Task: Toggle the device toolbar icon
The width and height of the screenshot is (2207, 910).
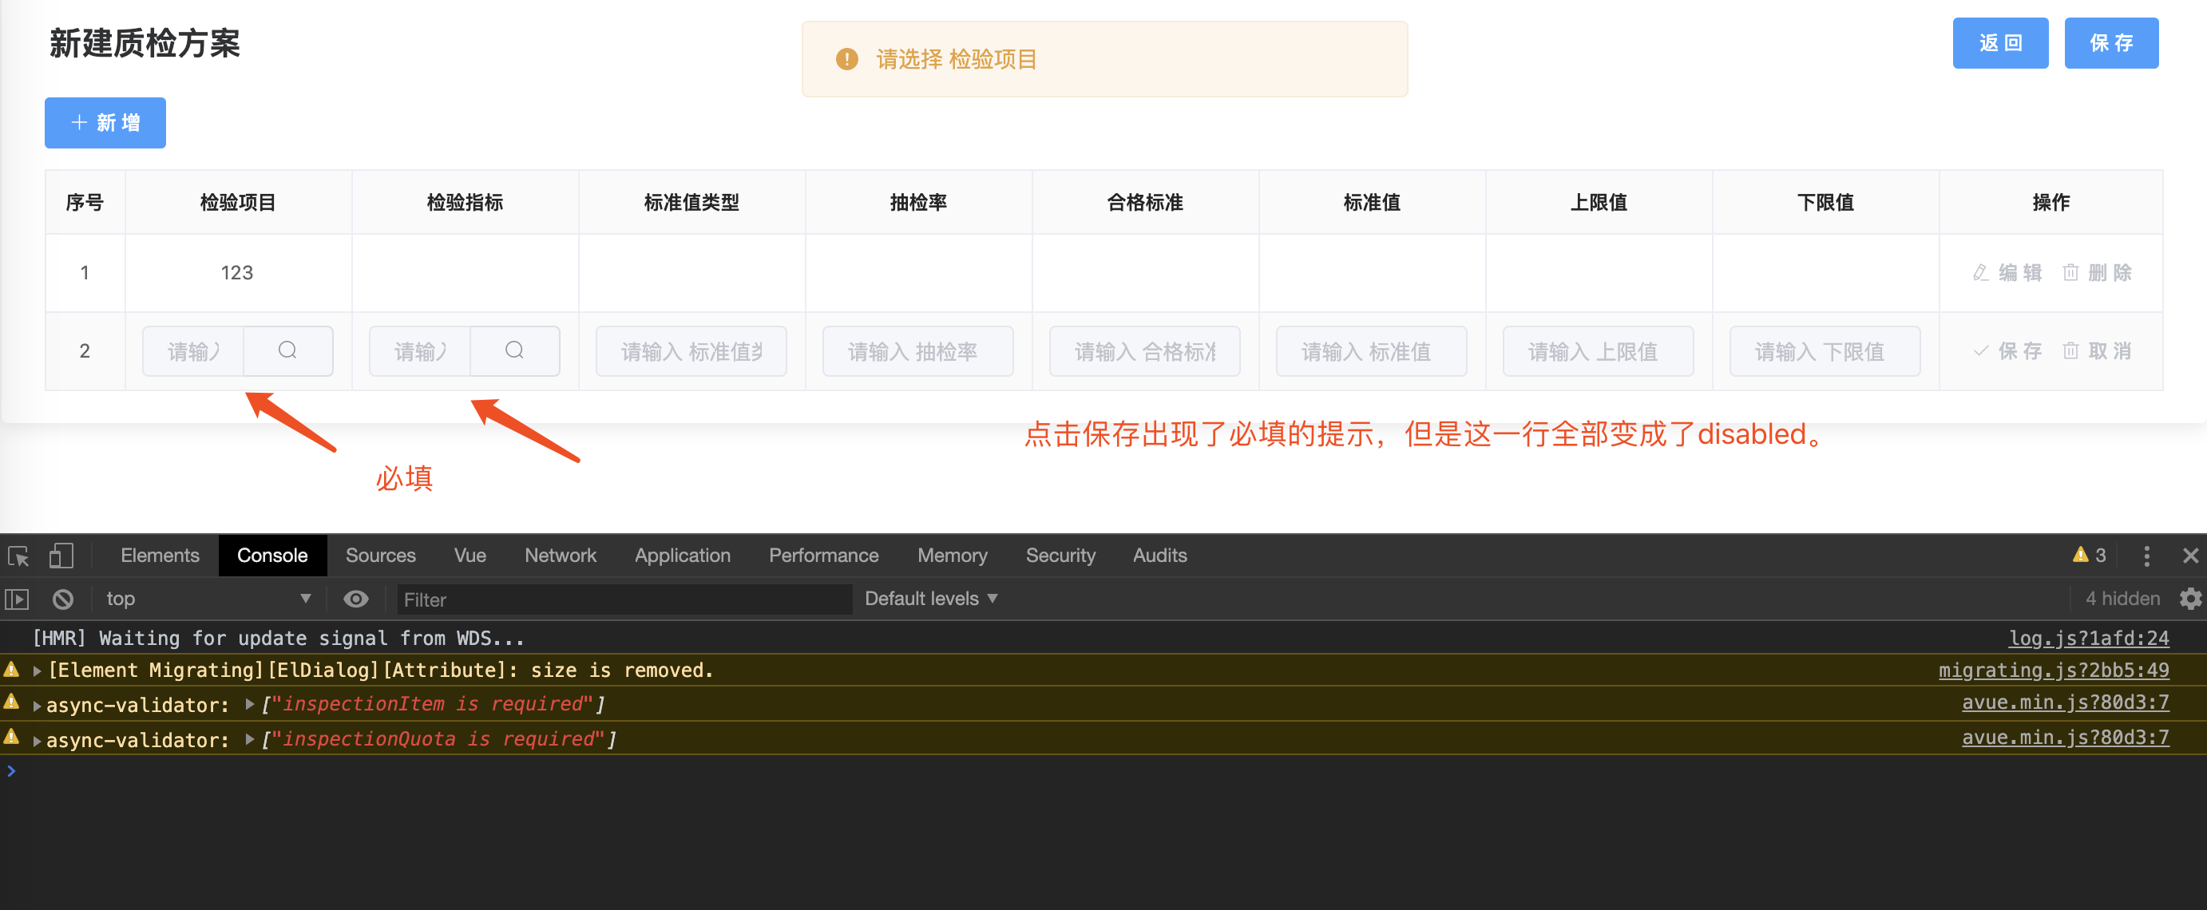Action: tap(61, 556)
